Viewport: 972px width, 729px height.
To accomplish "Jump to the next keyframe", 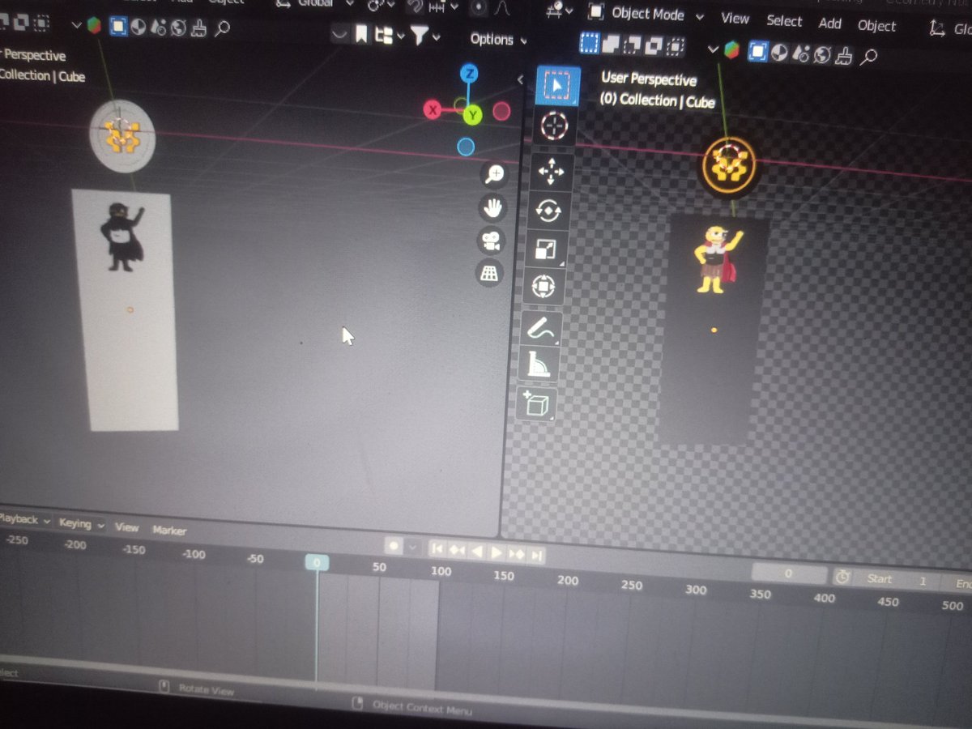I will click(516, 555).
